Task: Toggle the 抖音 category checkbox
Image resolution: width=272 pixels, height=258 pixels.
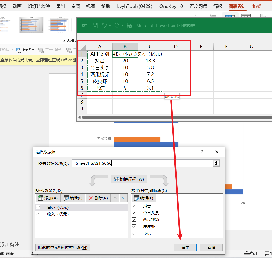Action: (134, 206)
